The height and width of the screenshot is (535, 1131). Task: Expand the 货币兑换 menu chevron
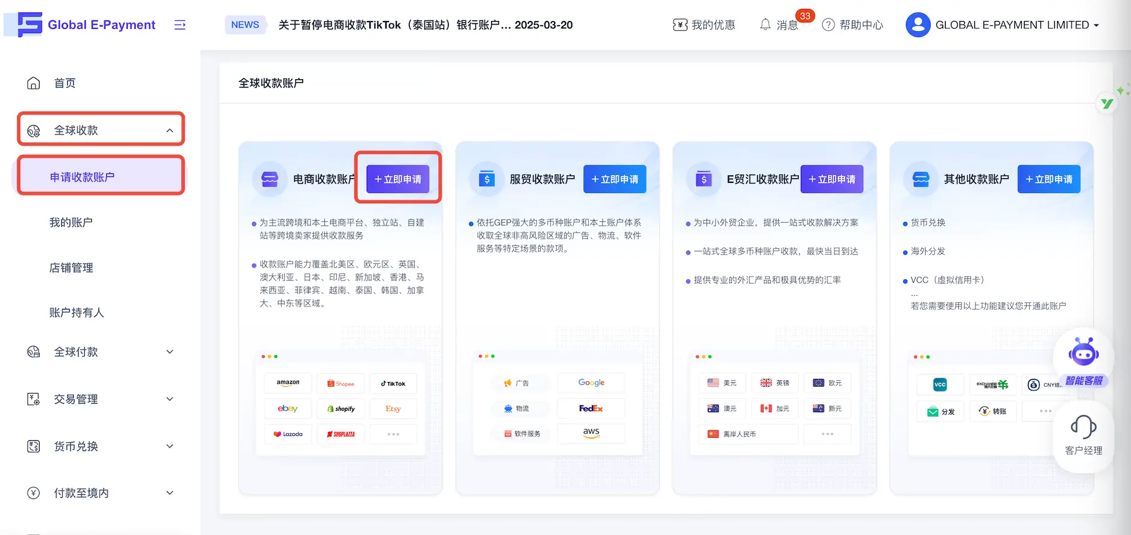pos(170,446)
